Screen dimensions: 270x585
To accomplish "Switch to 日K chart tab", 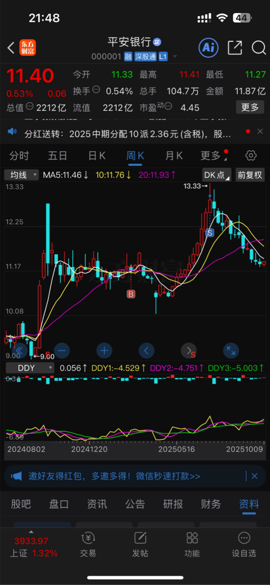I will coord(97,156).
